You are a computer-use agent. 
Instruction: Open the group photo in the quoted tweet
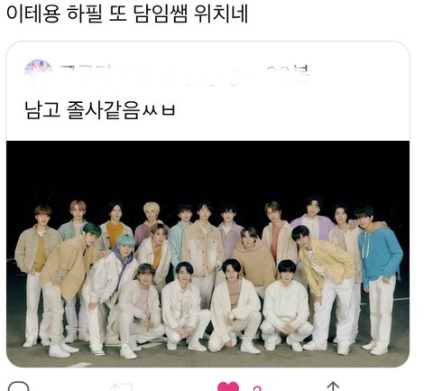[x=207, y=254]
